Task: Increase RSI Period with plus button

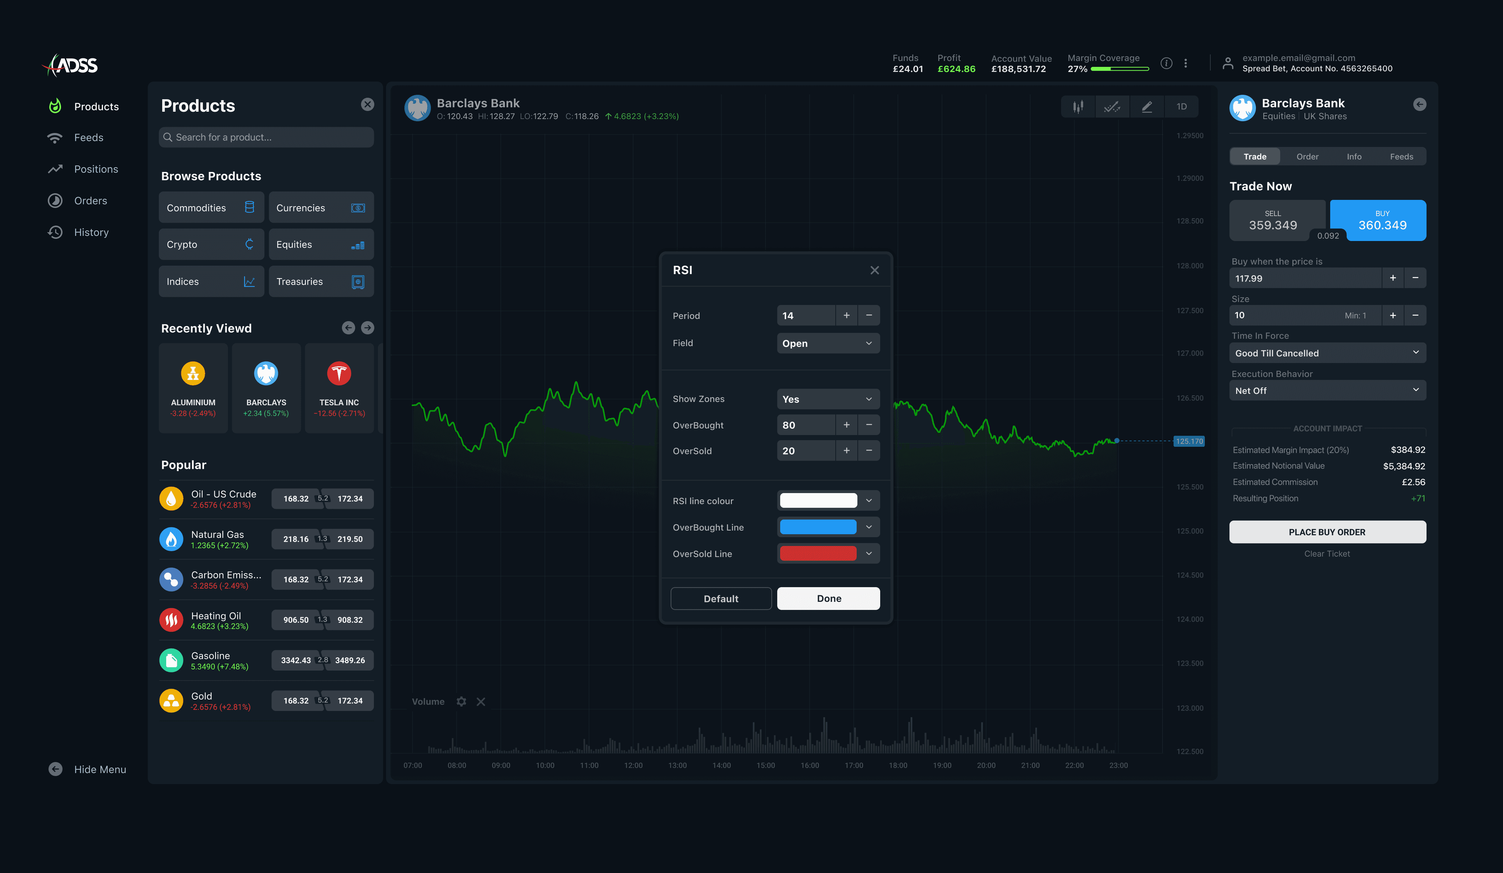Action: point(846,315)
